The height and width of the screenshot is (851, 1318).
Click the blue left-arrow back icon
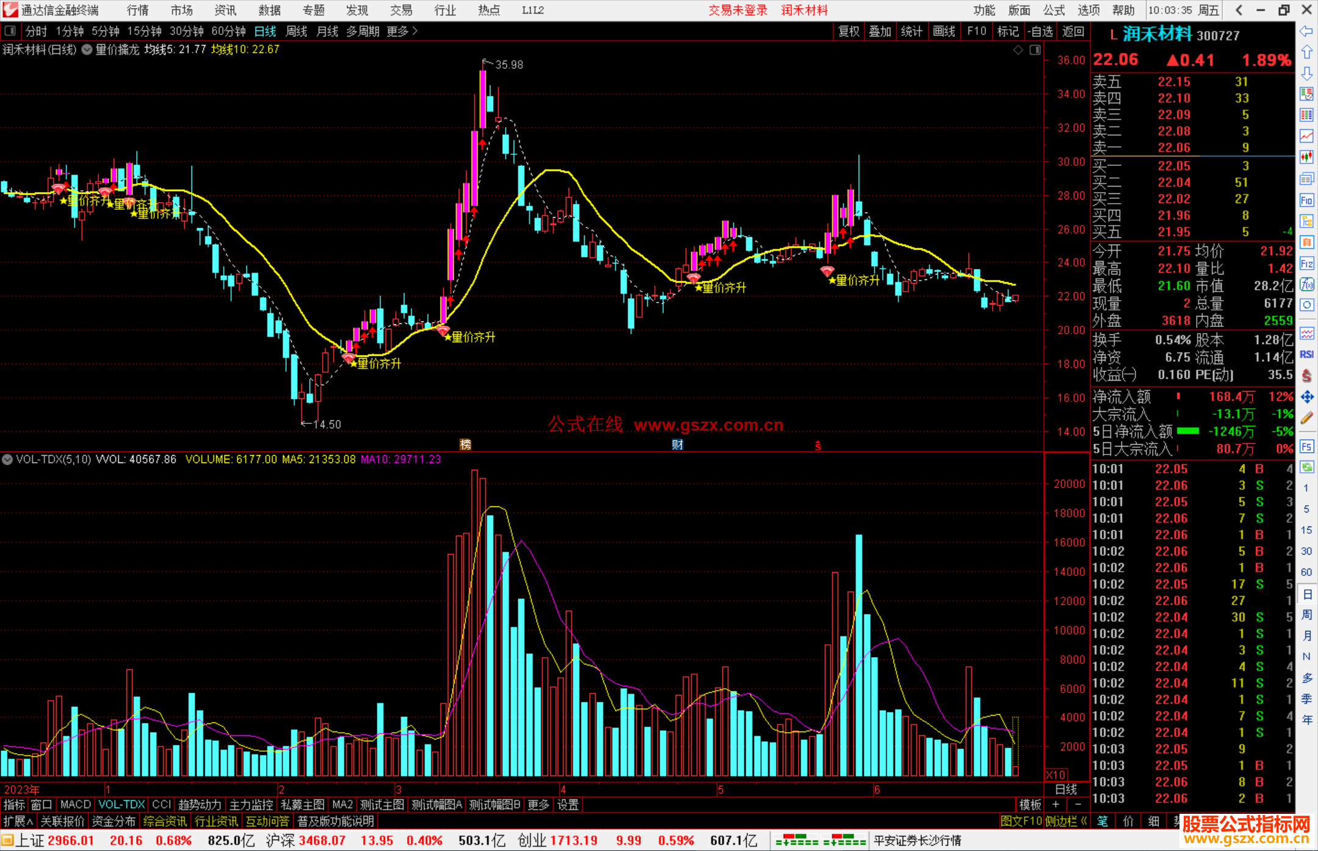point(1306,31)
